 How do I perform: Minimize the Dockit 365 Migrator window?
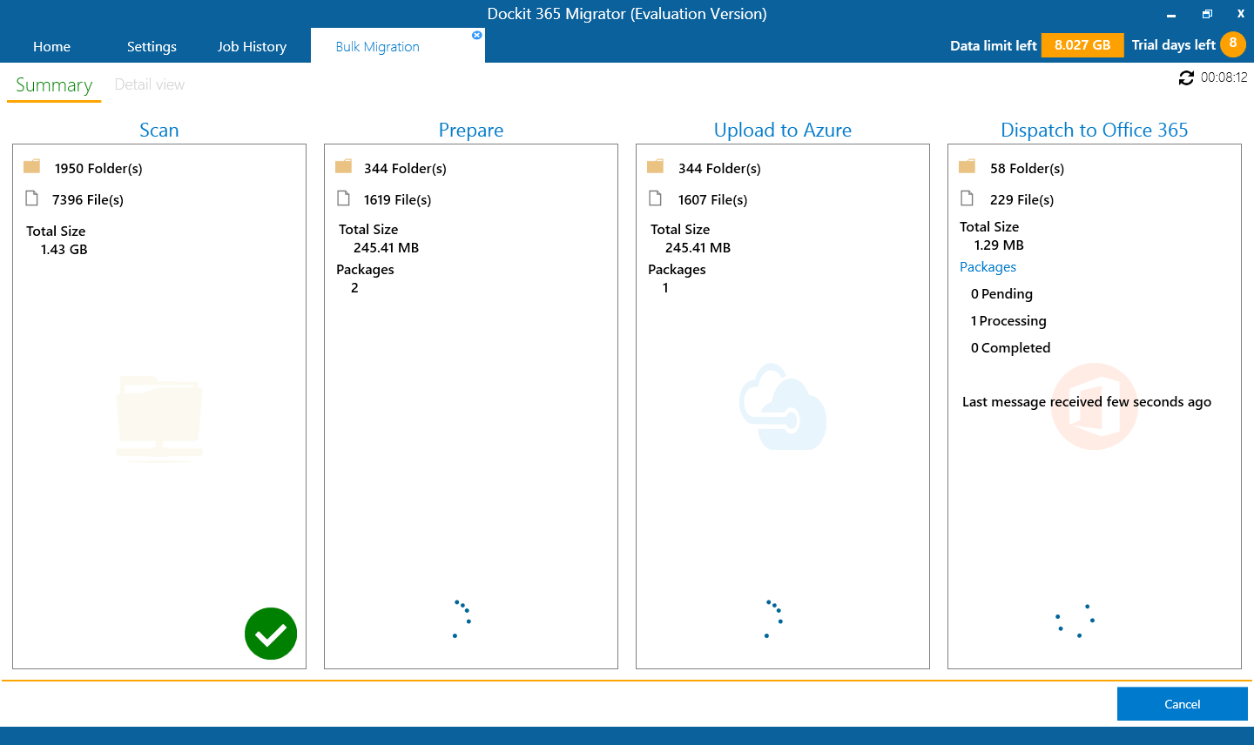pyautogui.click(x=1171, y=15)
